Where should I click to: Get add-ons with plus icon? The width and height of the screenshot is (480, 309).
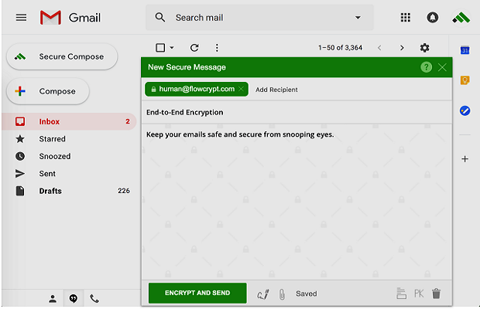click(x=465, y=159)
